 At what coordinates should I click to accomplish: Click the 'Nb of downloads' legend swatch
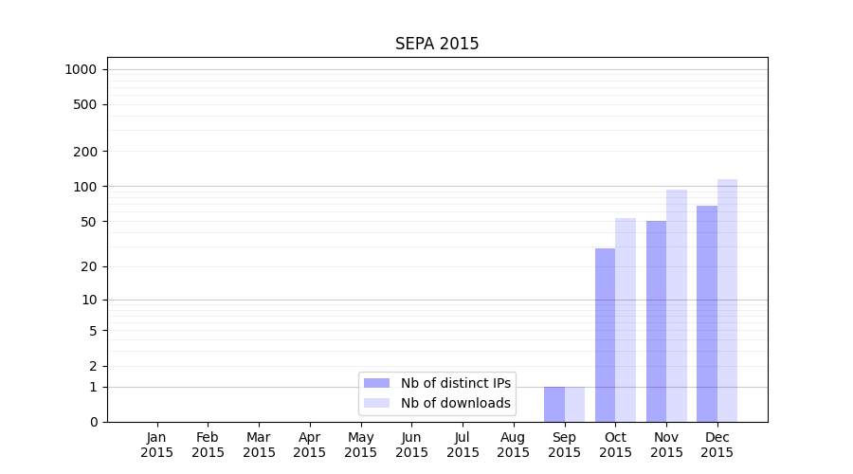pyautogui.click(x=376, y=403)
